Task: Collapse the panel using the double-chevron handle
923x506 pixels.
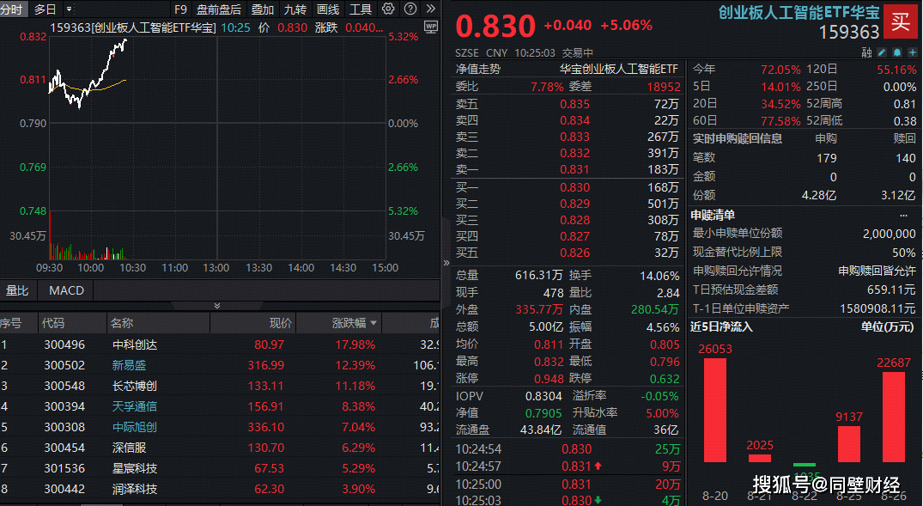Action: [217, 306]
